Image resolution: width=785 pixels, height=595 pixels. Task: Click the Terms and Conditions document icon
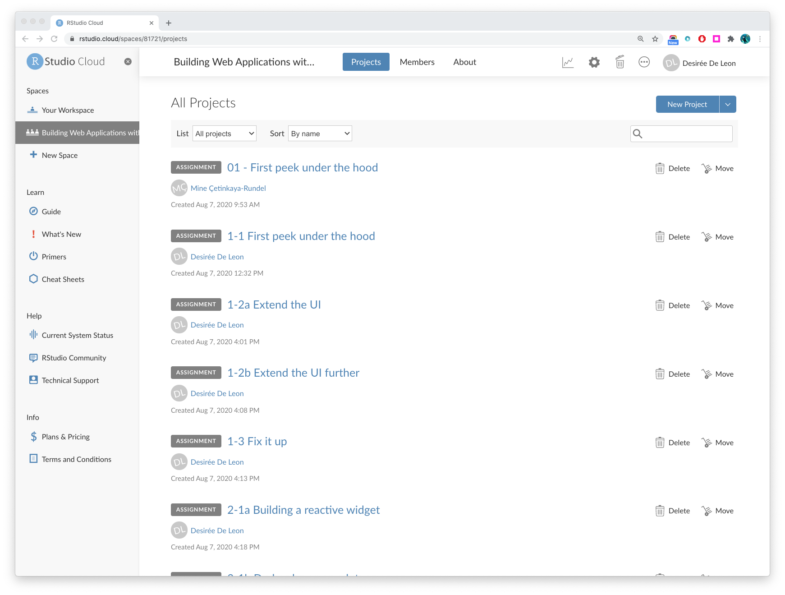[33, 459]
